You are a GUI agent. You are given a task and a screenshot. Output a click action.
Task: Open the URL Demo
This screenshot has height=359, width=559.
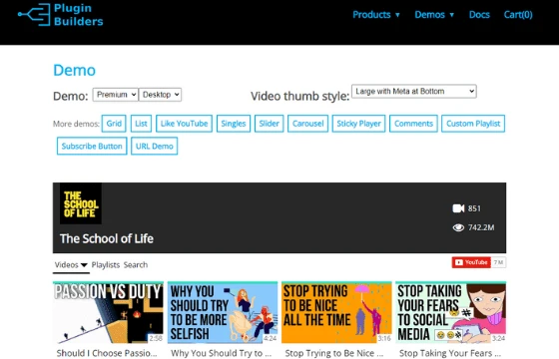[x=155, y=146]
